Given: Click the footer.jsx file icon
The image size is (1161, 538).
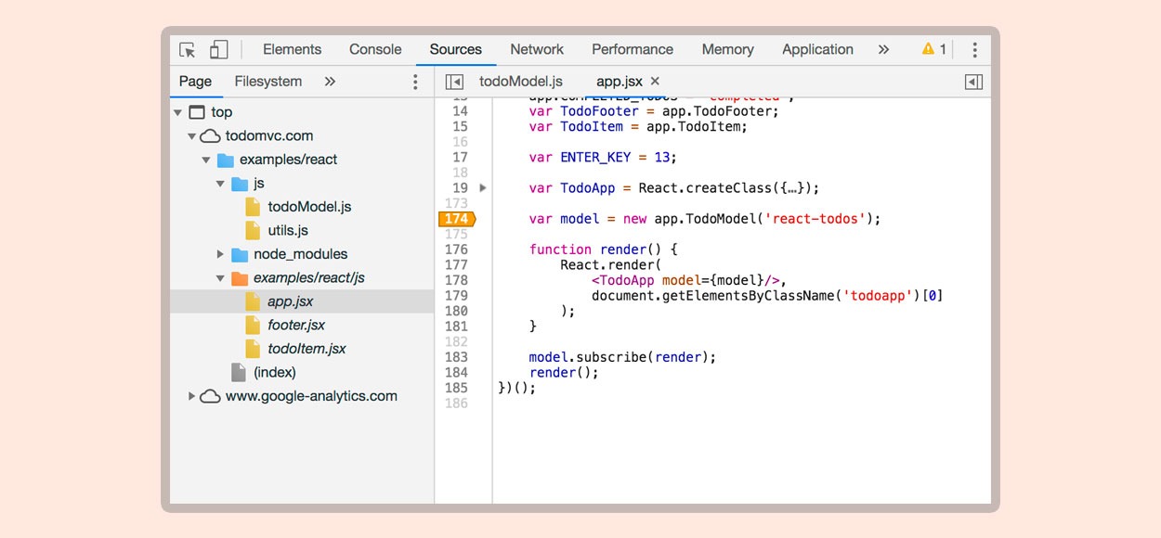Looking at the screenshot, I should click(x=253, y=325).
